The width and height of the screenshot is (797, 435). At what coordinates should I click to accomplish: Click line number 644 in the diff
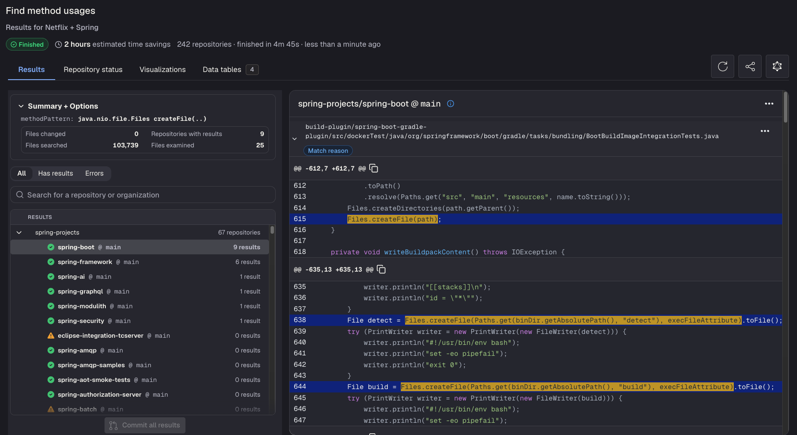click(300, 387)
